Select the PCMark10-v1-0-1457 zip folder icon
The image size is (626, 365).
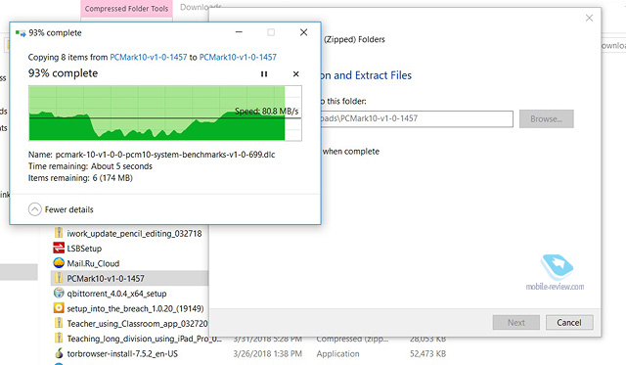pos(59,278)
